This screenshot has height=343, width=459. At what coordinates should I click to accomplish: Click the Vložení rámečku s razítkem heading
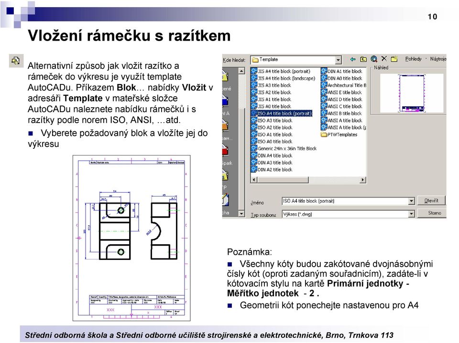(x=129, y=36)
